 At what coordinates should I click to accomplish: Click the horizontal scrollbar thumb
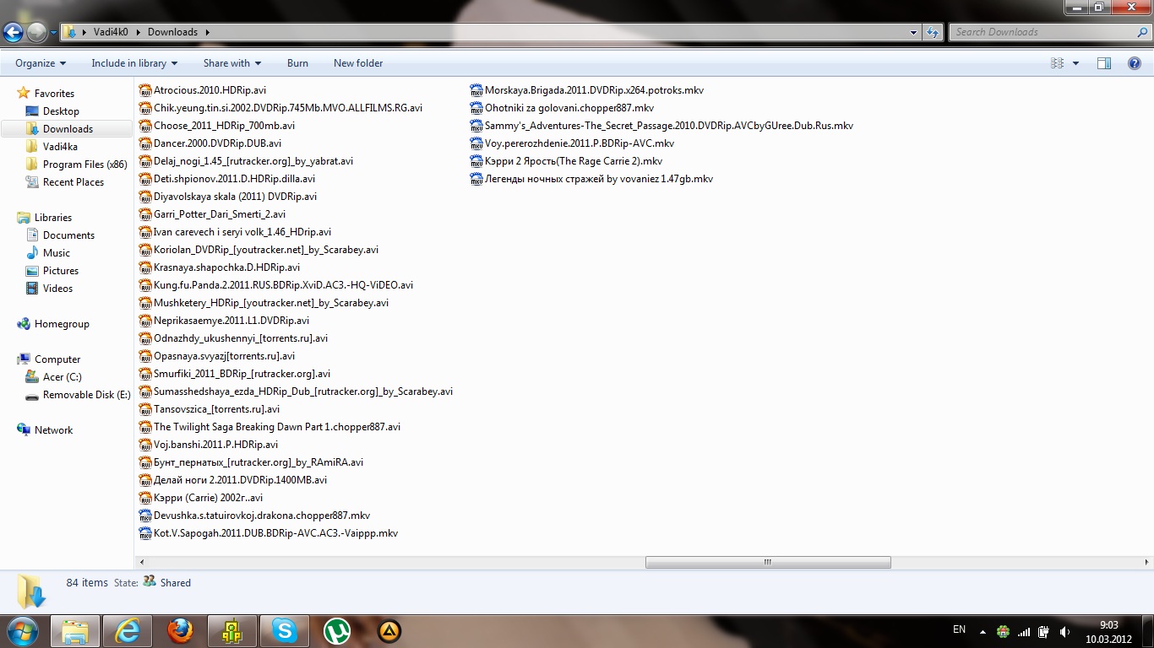[x=768, y=562]
